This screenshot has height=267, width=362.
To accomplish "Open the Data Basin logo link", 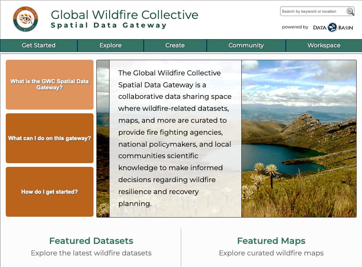I will [333, 28].
